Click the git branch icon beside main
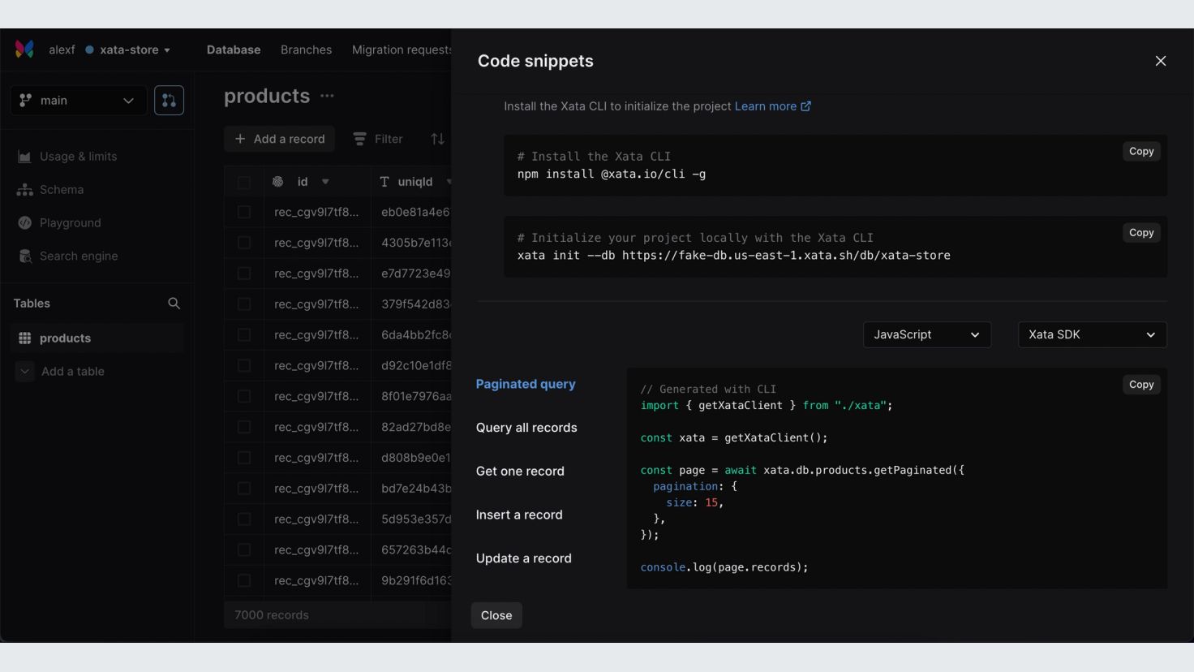 (x=26, y=101)
